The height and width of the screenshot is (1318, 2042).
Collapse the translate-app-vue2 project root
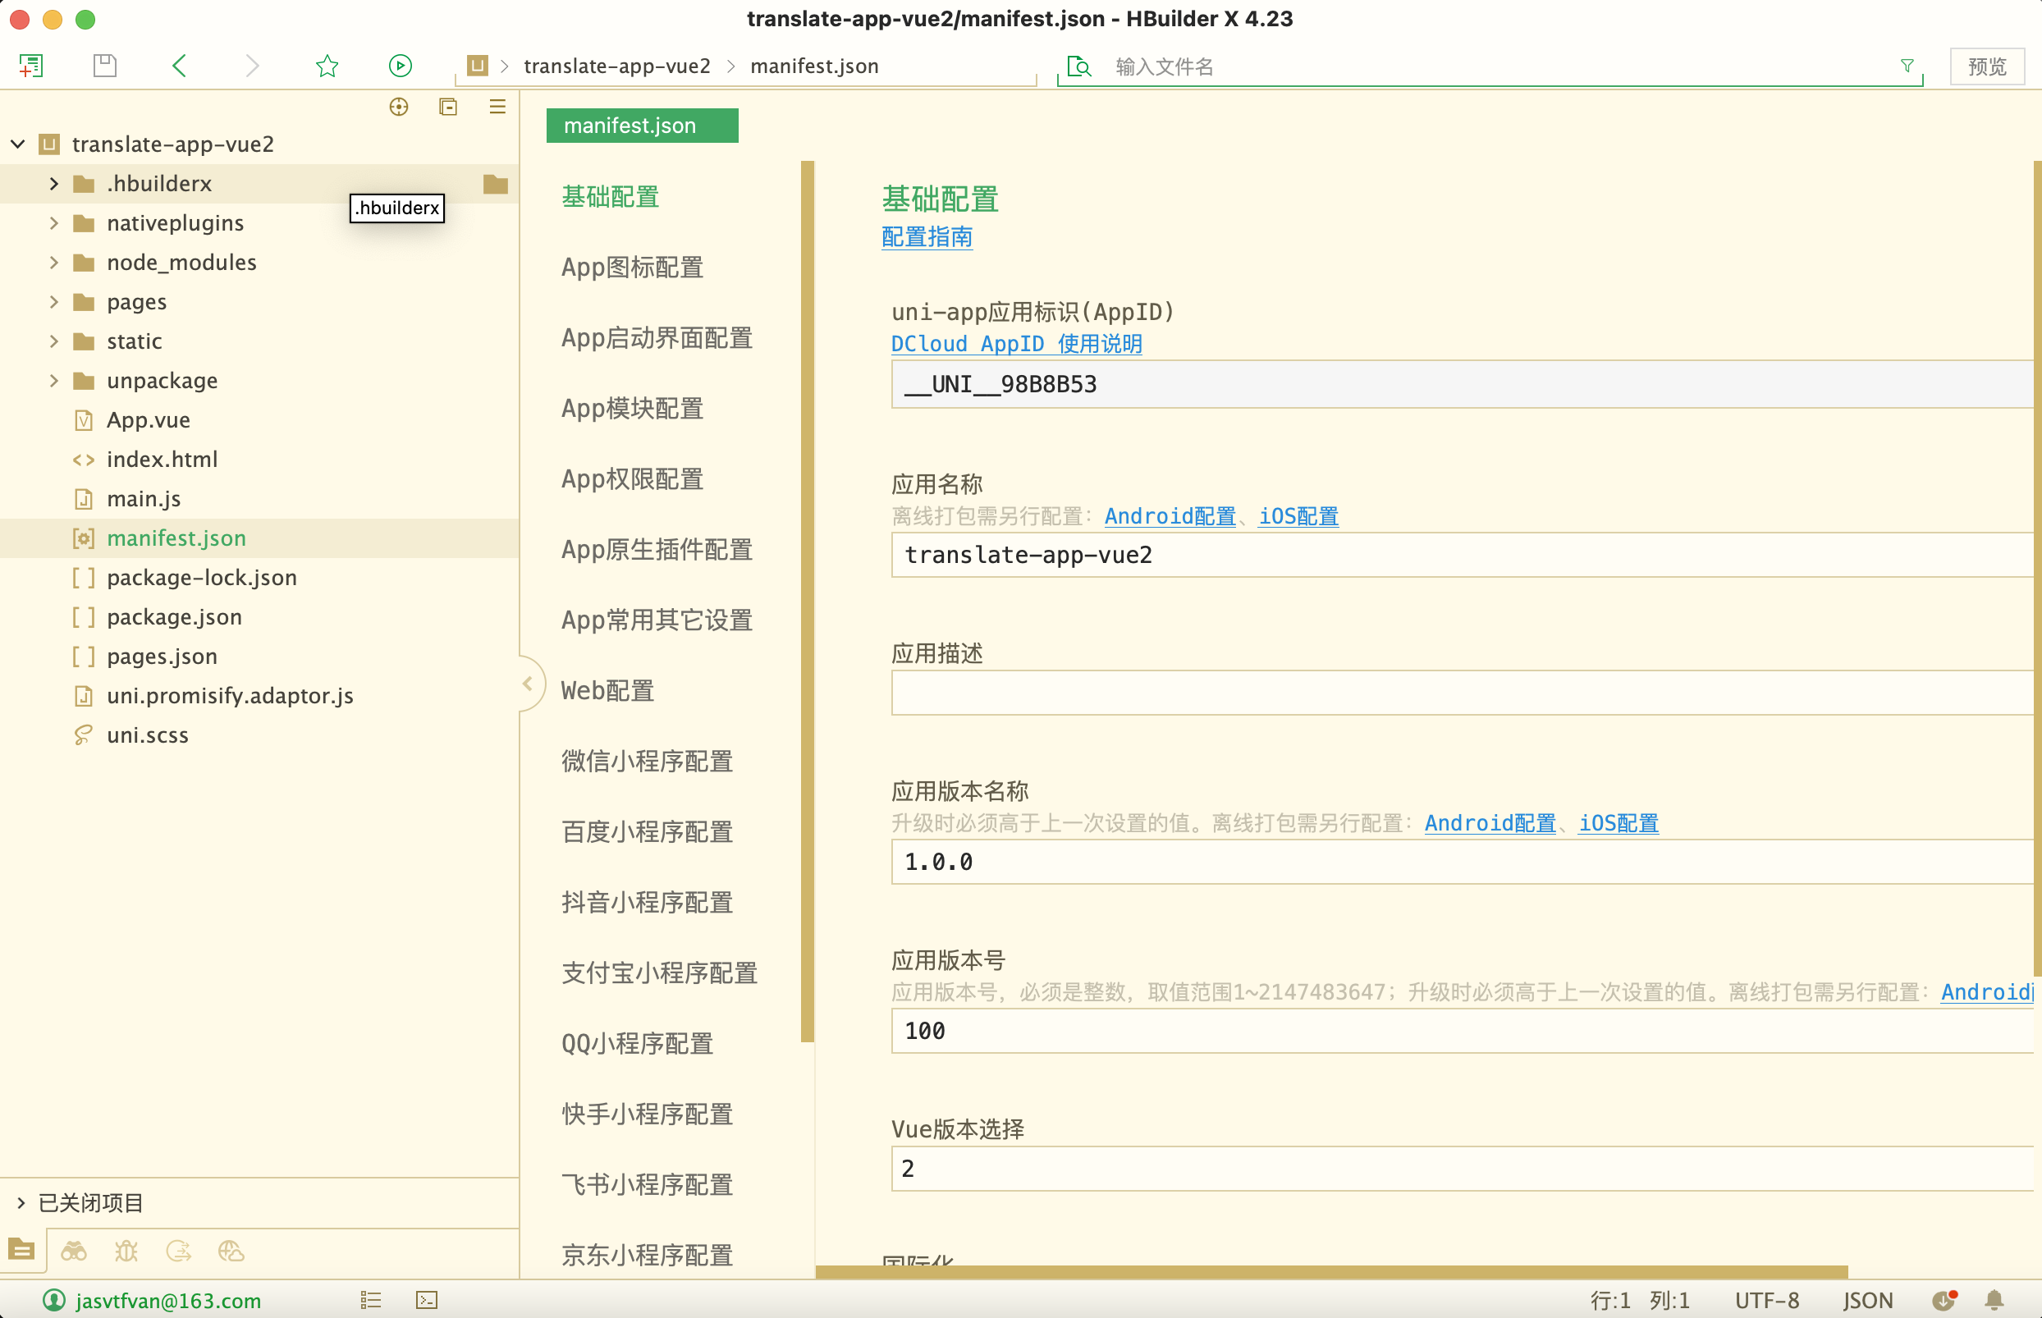pyautogui.click(x=18, y=144)
